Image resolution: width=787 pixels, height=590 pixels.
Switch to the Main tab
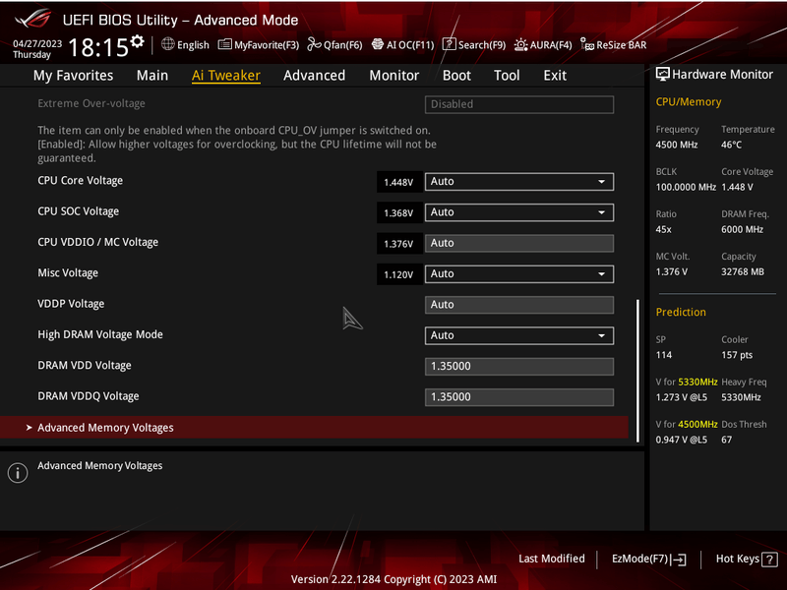[152, 76]
